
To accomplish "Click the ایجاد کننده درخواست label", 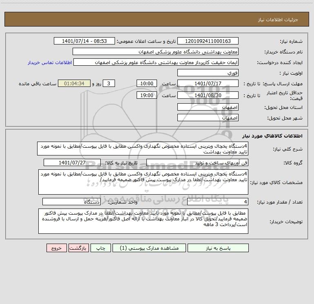I will [280, 63].
